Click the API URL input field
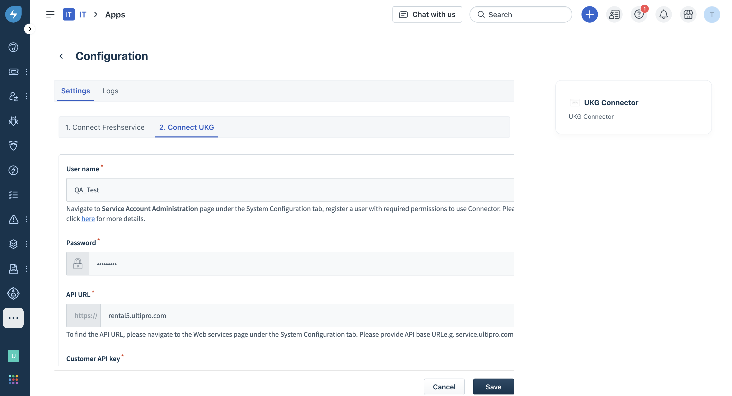 tap(307, 315)
